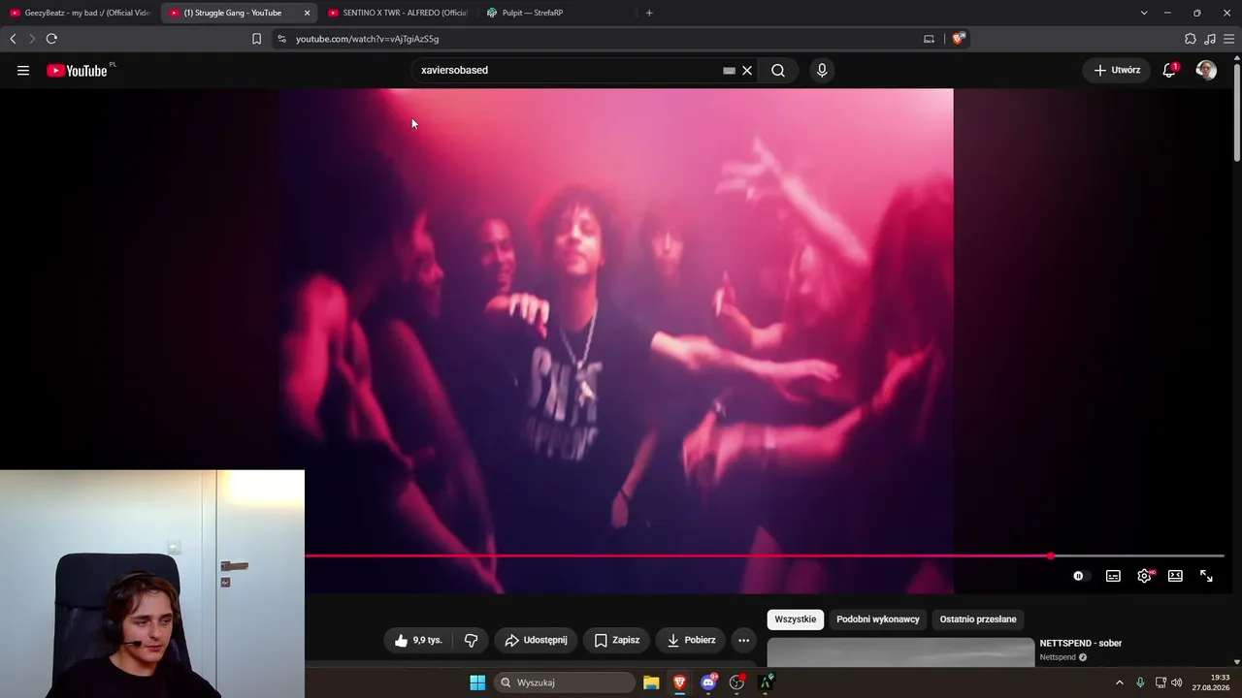This screenshot has width=1242, height=698.
Task: Go back with the browser back arrow
Action: [13, 39]
